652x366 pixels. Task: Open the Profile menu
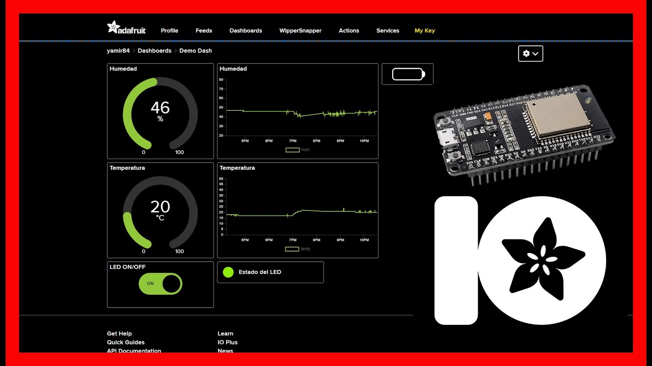point(170,30)
